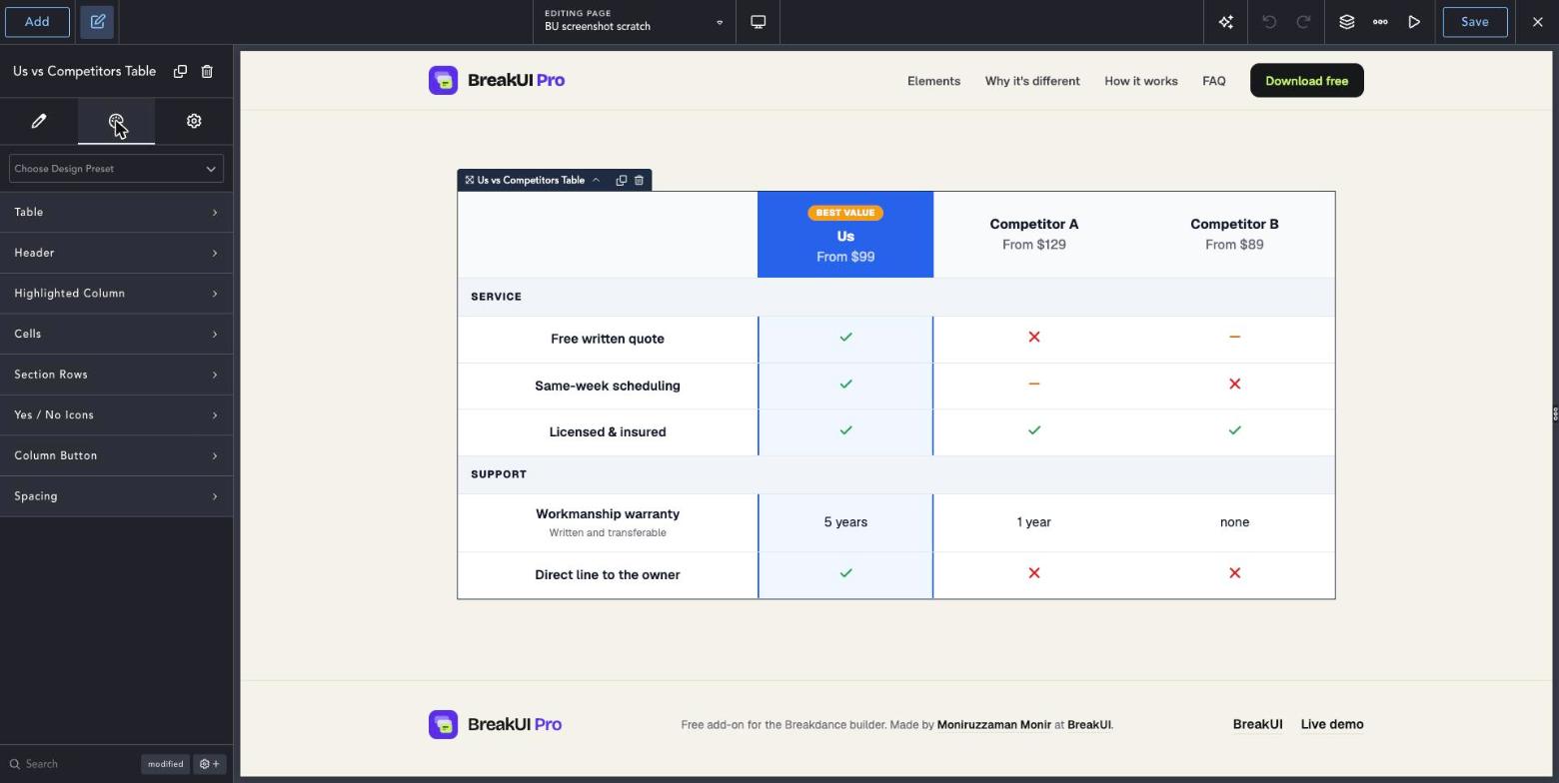Save the page with the Save button
Viewport: 1559px width, 783px height.
pyautogui.click(x=1475, y=22)
